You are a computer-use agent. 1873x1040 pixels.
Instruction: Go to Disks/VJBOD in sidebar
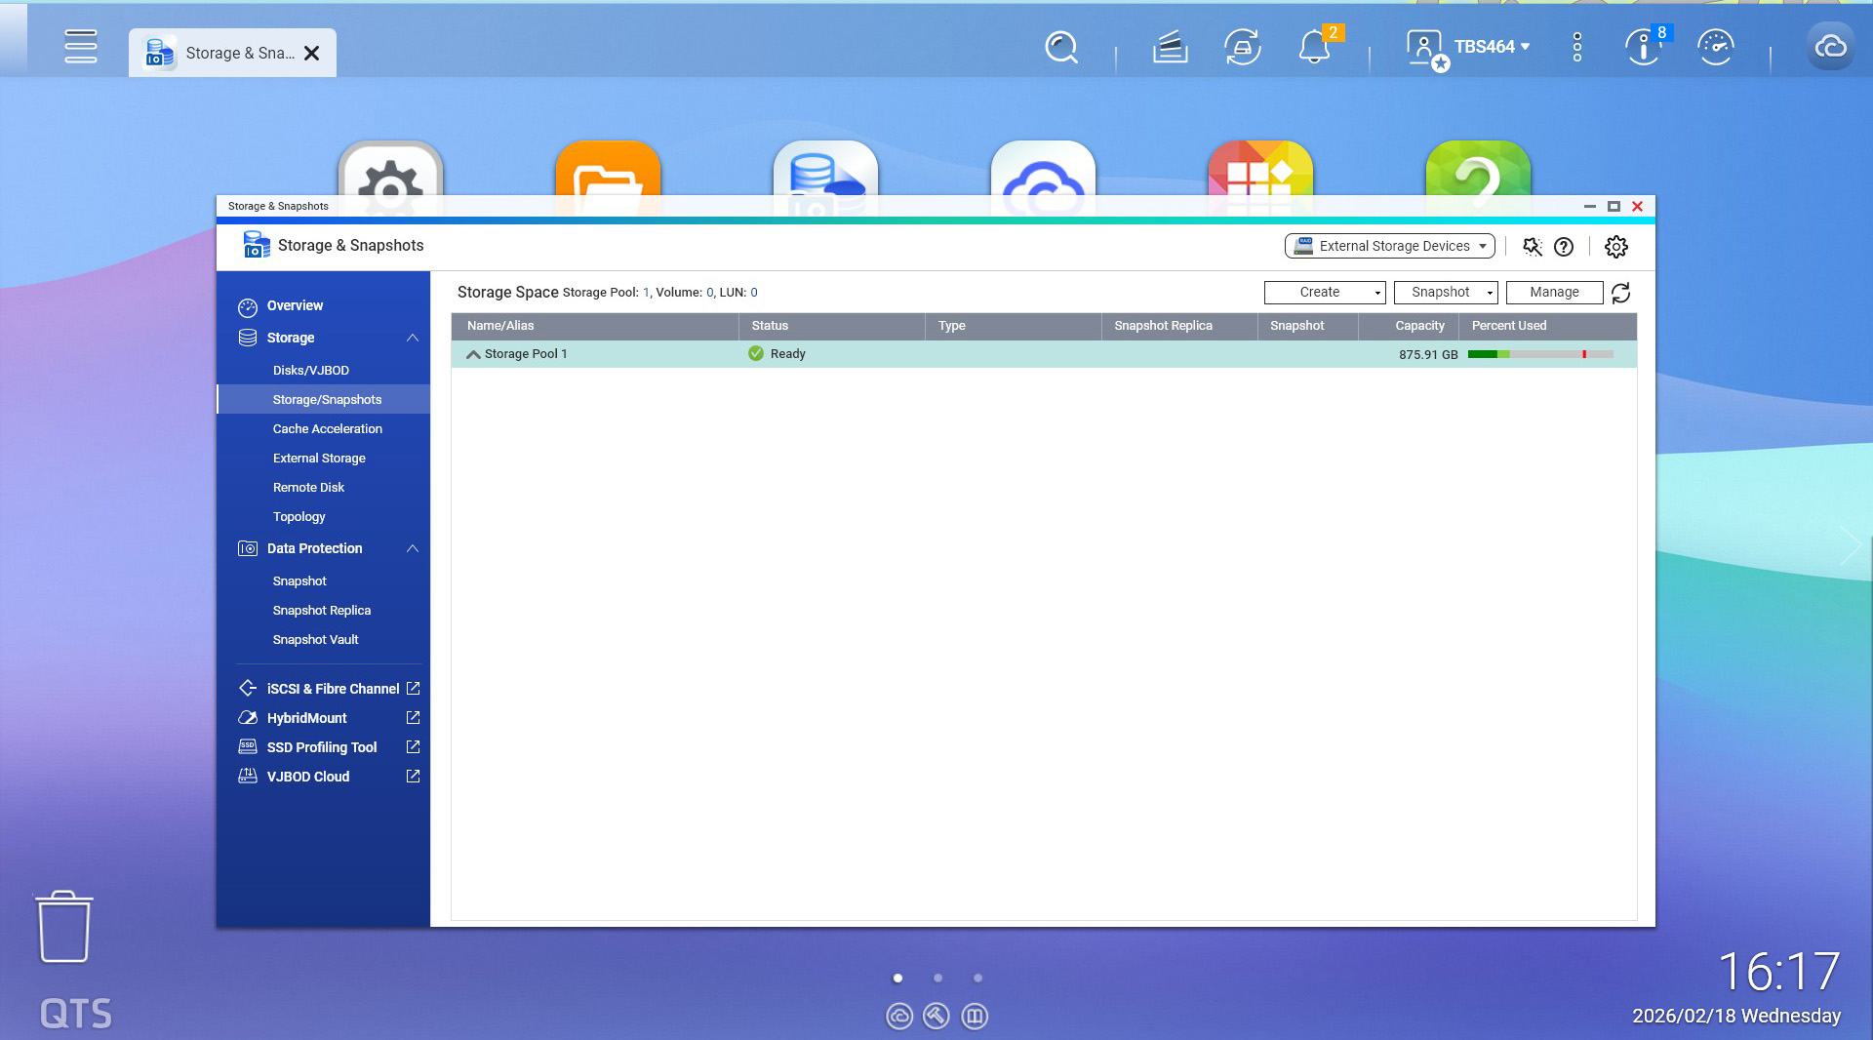point(310,371)
